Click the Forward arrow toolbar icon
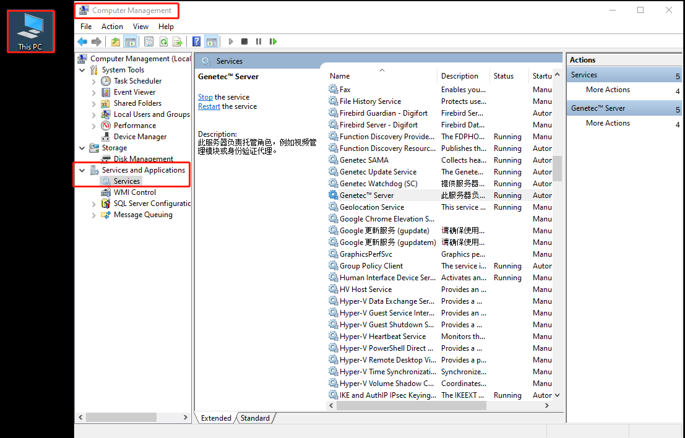This screenshot has height=438, width=685. pyautogui.click(x=97, y=41)
